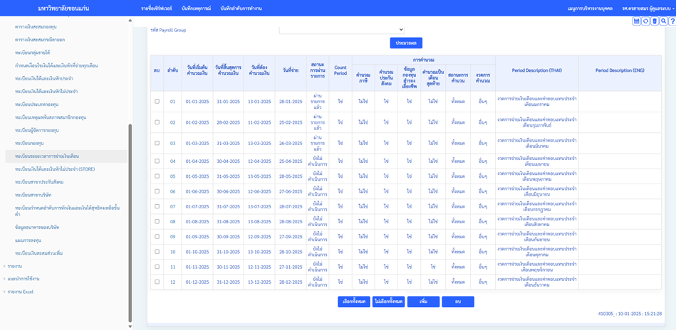Click the refresh icon in toolbar
Image resolution: width=676 pixels, height=330 pixels.
(x=645, y=21)
